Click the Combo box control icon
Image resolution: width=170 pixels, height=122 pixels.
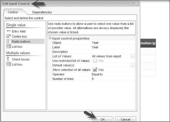pyautogui.click(x=9, y=36)
